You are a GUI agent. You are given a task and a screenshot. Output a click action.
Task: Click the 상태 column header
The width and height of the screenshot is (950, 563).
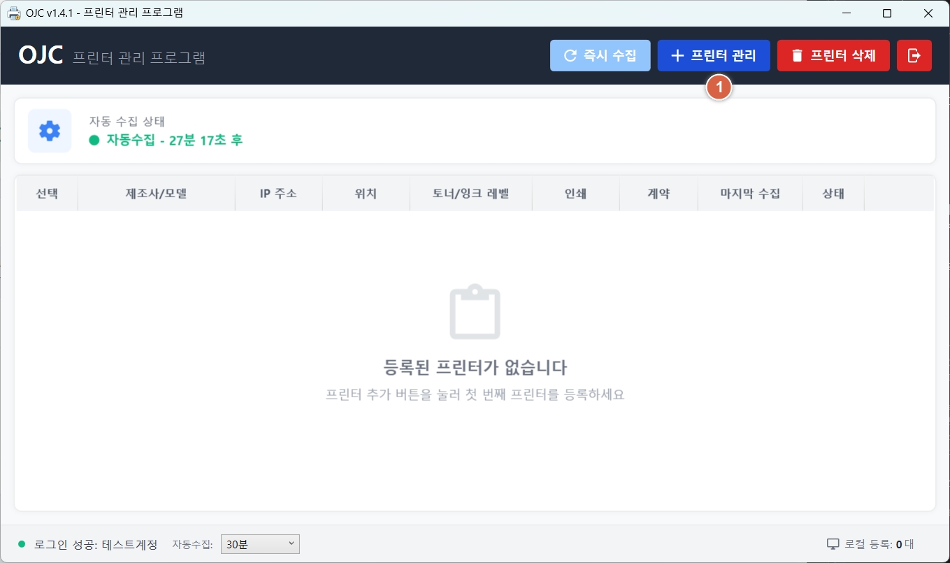833,194
